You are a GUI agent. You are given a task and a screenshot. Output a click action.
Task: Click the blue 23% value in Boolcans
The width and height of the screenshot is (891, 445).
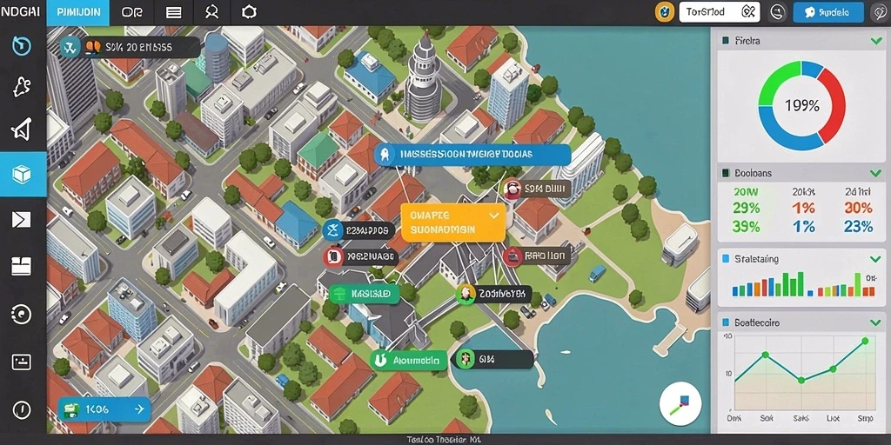(x=858, y=227)
